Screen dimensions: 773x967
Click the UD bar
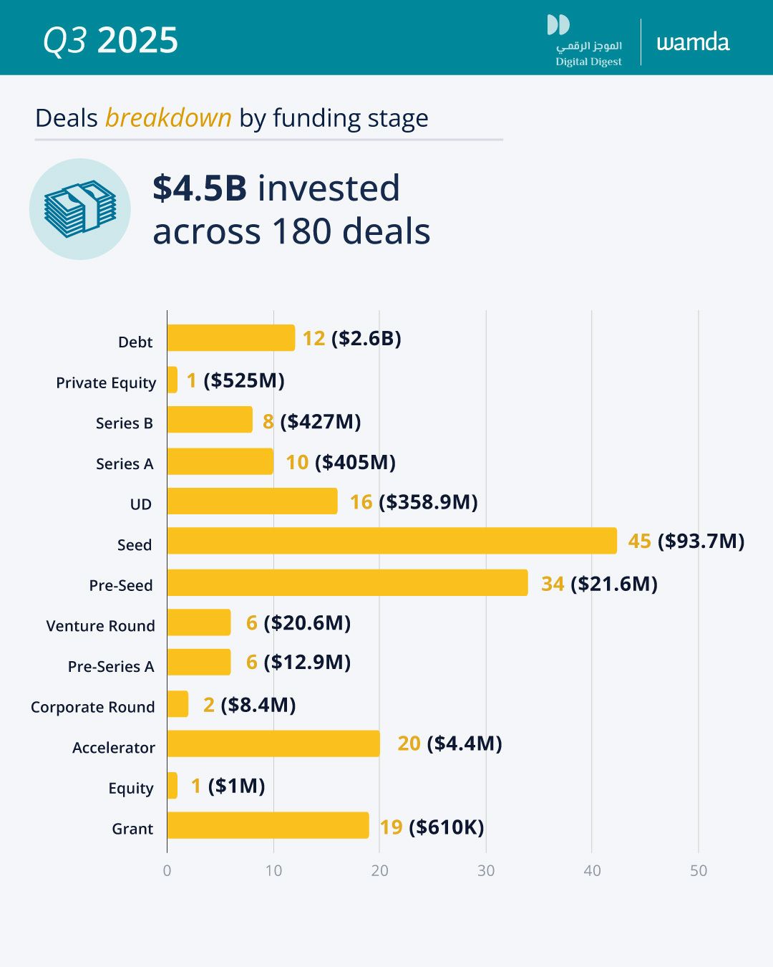click(252, 501)
